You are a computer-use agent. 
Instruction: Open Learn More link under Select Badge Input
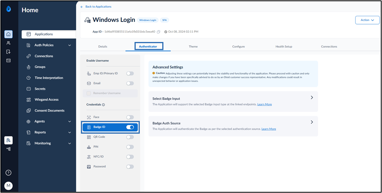pyautogui.click(x=264, y=104)
